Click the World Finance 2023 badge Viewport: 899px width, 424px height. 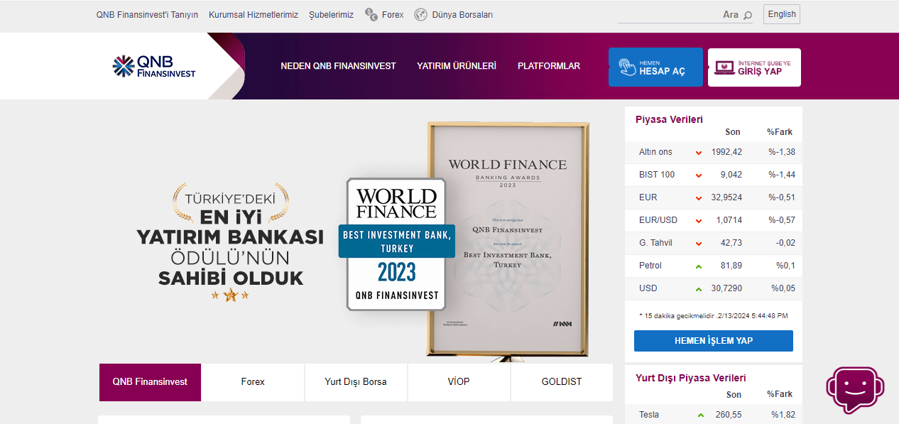tap(396, 244)
